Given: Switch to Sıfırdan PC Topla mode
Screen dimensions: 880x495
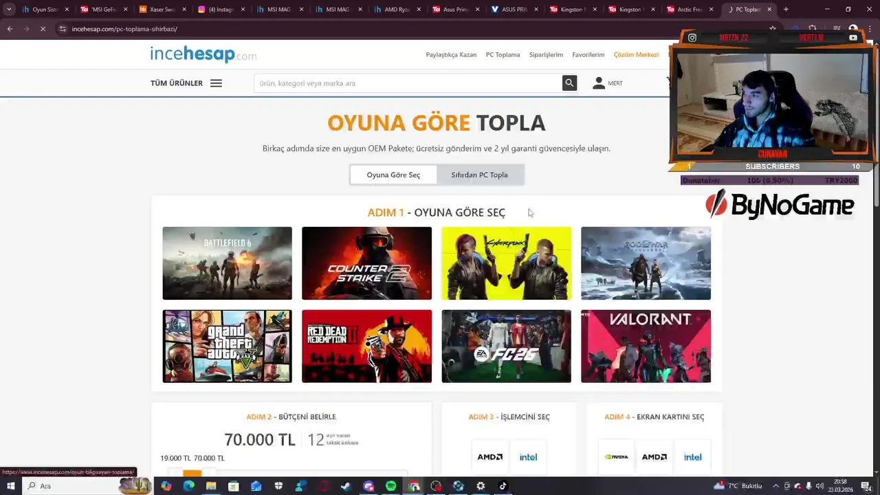Looking at the screenshot, I should (480, 175).
